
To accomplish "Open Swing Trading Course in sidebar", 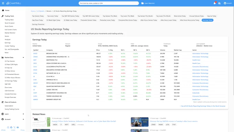I will pos(12,109).
